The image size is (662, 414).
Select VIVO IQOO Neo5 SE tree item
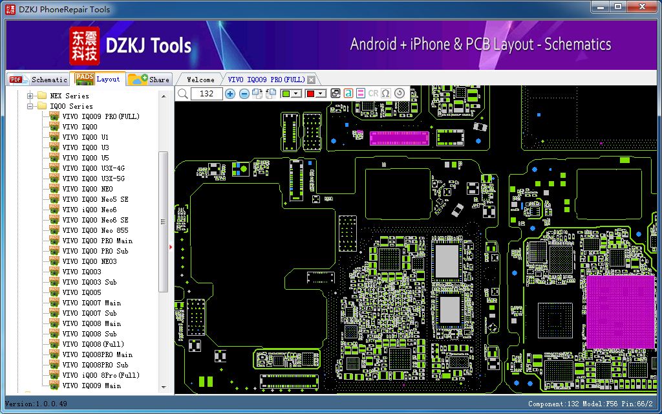(95, 199)
